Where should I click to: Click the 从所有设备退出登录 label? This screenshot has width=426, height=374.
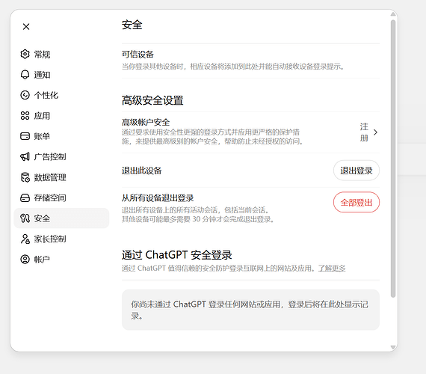pos(158,197)
